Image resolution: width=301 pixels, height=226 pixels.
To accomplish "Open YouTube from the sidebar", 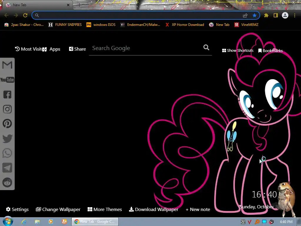I will tap(7, 80).
